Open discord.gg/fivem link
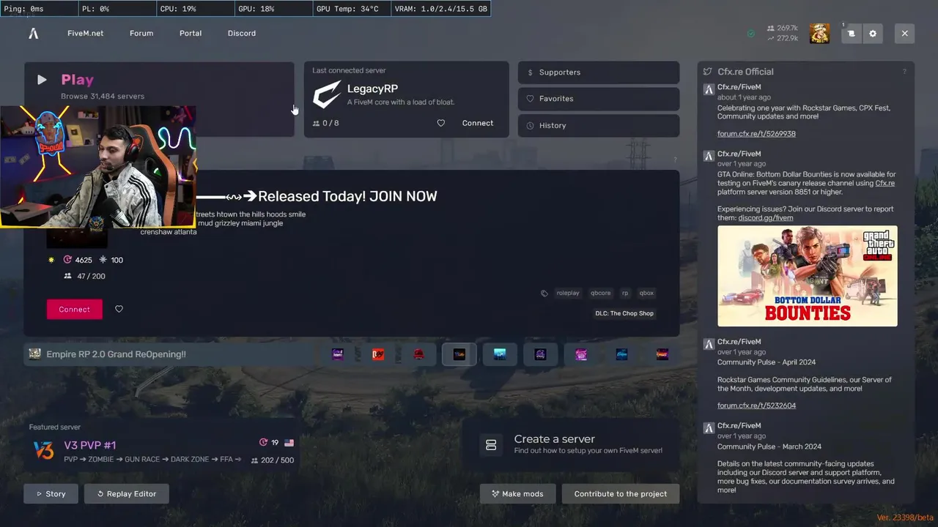This screenshot has height=527, width=938. click(765, 217)
